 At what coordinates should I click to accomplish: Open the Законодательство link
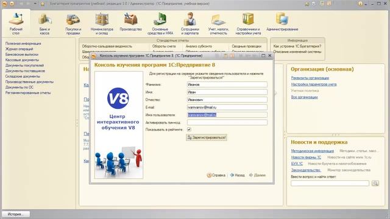pos(306,170)
